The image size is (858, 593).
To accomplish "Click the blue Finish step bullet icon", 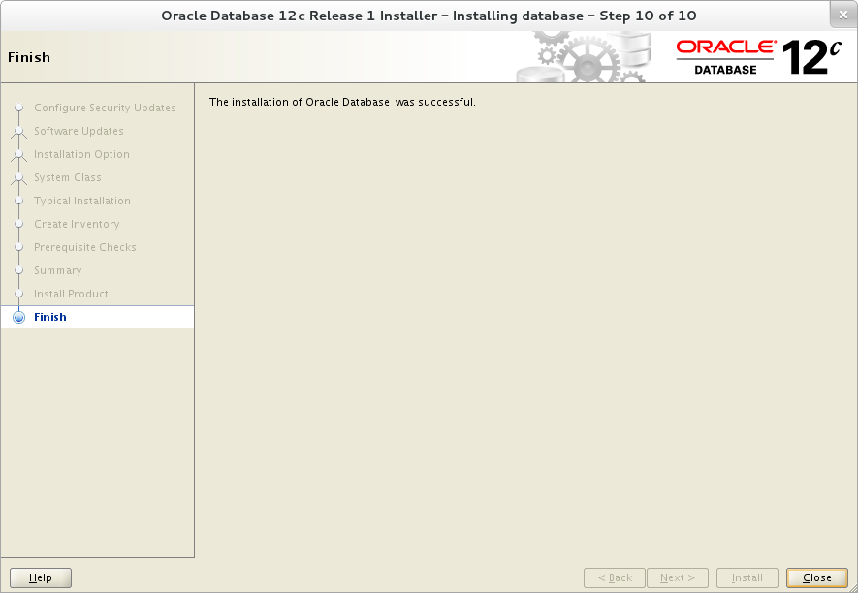I will click(x=19, y=317).
